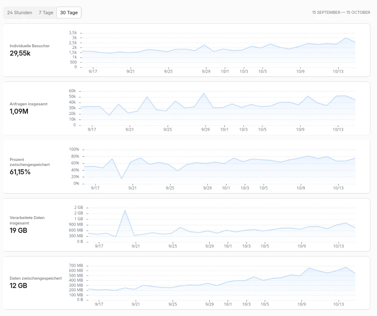The height and width of the screenshot is (316, 377).
Task: Click the 1,09M requests total
Action: click(x=19, y=111)
